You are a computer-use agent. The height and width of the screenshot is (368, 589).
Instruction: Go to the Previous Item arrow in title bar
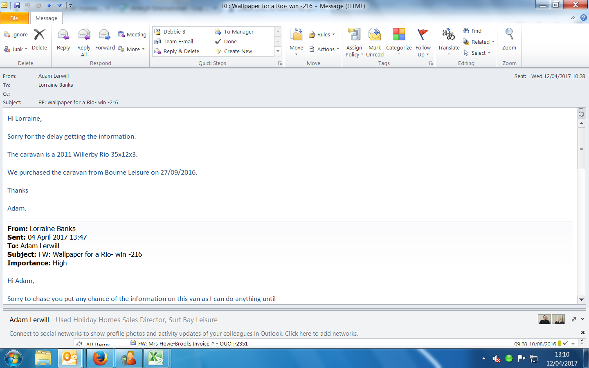(49, 6)
